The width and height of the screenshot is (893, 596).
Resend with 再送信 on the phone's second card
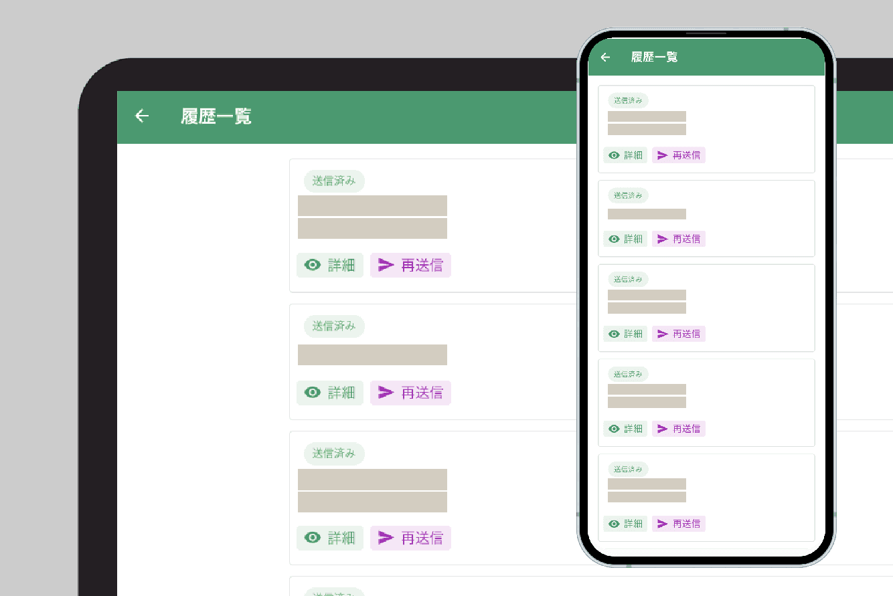[x=679, y=239]
